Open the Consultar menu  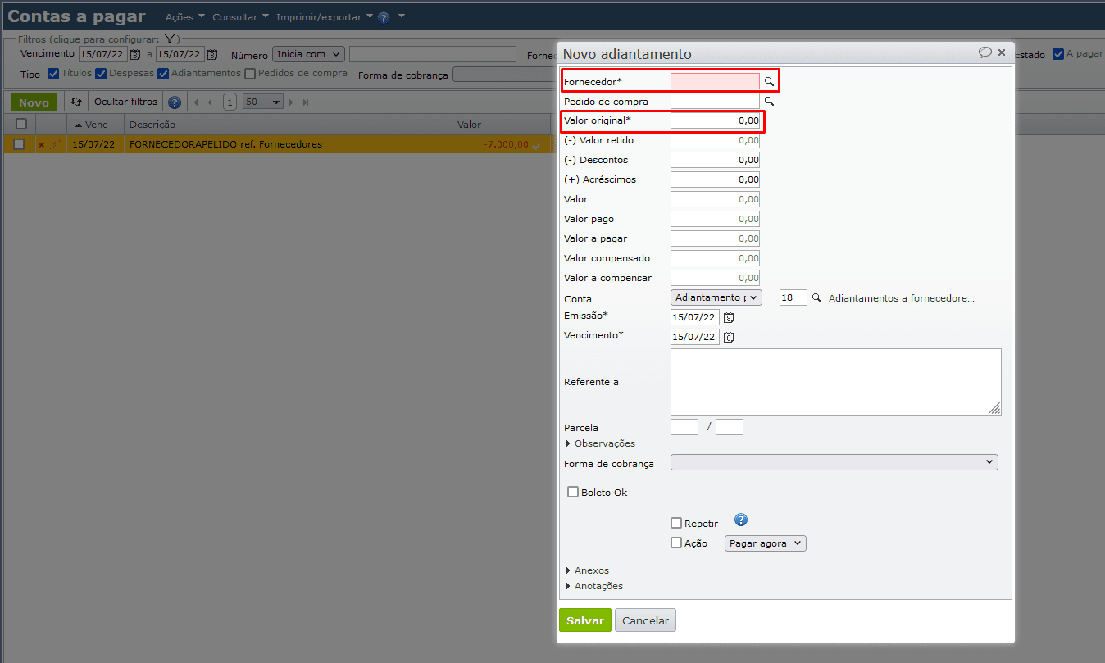[240, 17]
